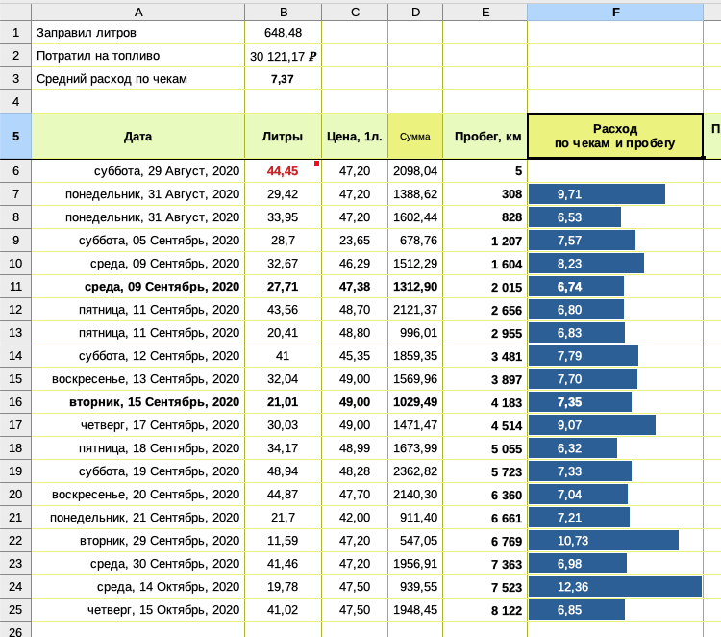The height and width of the screenshot is (637, 721).
Task: Click the red liters value 44,45
Action: point(283,171)
